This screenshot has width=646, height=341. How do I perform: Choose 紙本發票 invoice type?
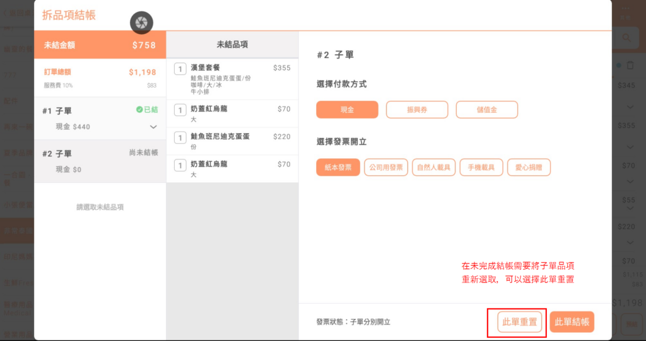click(x=338, y=167)
